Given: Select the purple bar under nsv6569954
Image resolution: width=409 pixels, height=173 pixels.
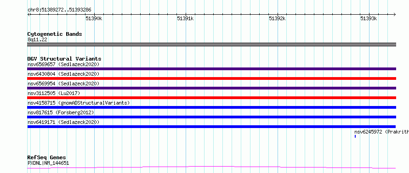Looking at the screenshot, I should tap(212, 88).
